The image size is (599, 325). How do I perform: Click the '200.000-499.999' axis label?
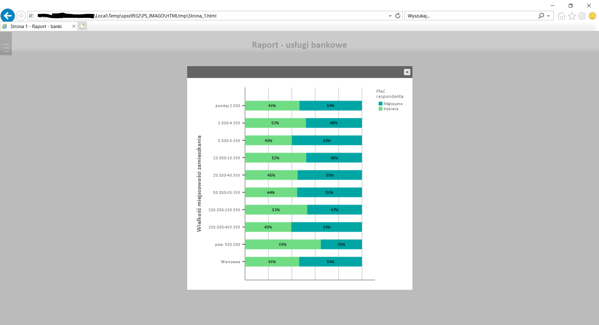[224, 227]
